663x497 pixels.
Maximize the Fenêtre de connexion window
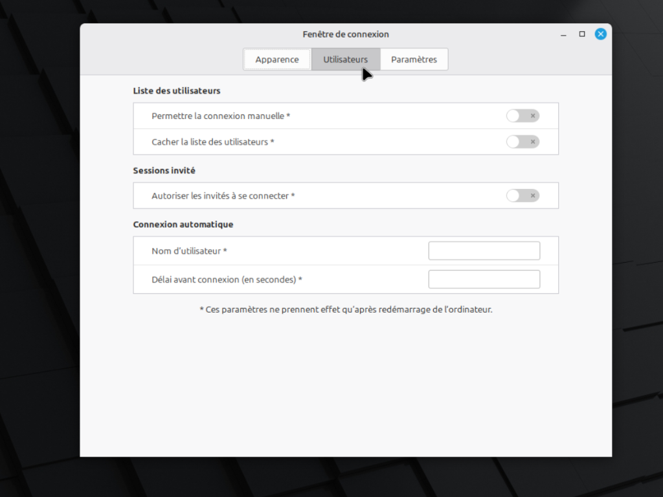pyautogui.click(x=582, y=34)
